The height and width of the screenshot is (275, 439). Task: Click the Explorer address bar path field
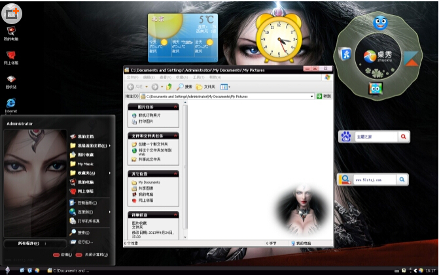(227, 97)
